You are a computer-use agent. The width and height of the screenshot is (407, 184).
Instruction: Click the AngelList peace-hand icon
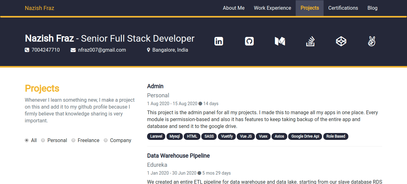pos(372,41)
